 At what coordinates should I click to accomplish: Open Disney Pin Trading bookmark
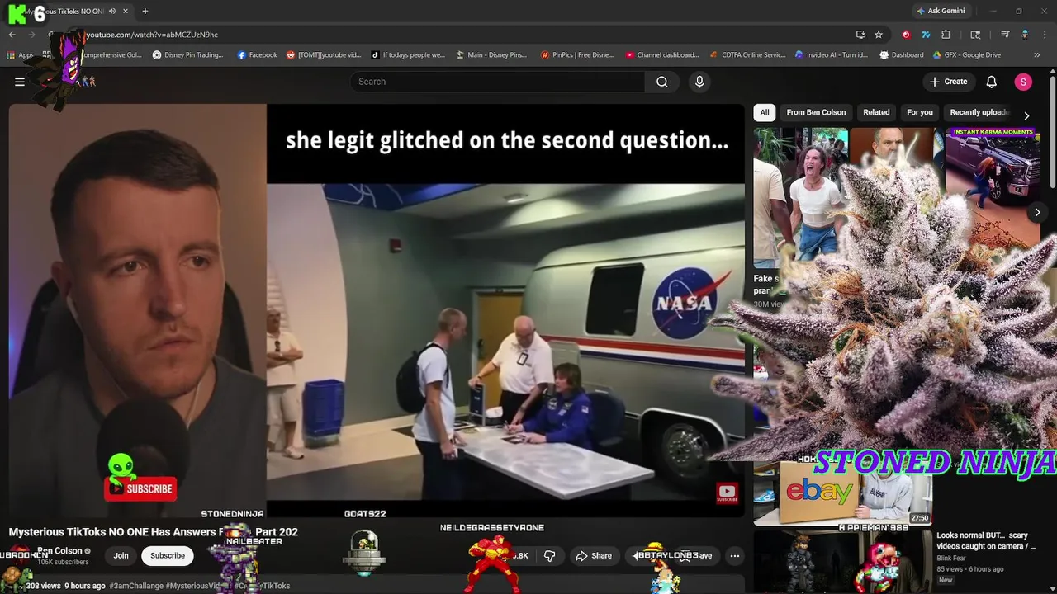pos(187,55)
